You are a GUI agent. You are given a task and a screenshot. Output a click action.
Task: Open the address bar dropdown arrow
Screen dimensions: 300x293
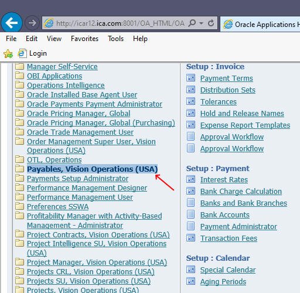pos(202,23)
